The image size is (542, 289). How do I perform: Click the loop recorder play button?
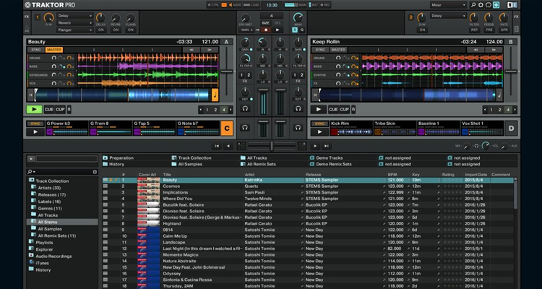click(x=278, y=30)
